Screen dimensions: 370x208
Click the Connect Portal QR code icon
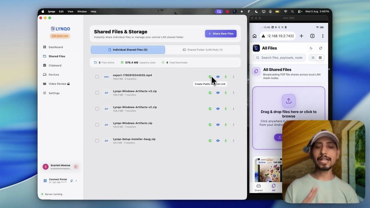45,181
